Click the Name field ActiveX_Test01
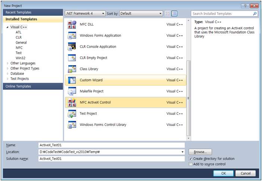This screenshot has height=181, width=262. (x=112, y=145)
